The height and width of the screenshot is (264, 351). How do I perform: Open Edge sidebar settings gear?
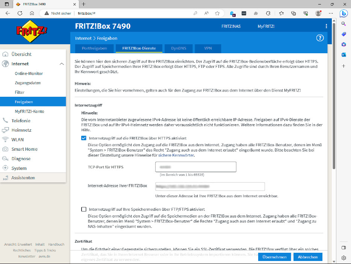[343, 258]
